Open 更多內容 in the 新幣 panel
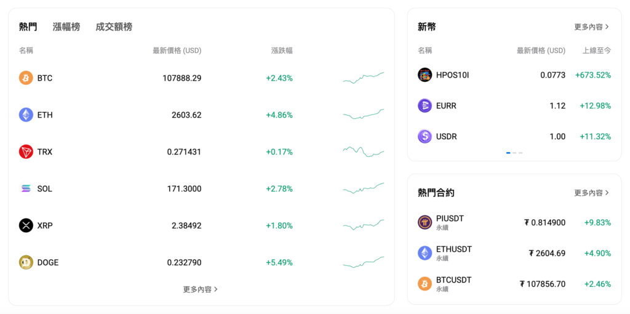The height and width of the screenshot is (314, 630). pos(591,27)
